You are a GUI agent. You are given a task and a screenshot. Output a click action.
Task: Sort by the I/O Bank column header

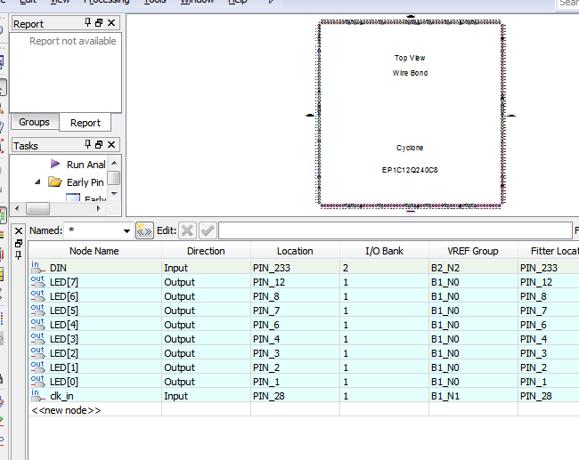point(384,251)
